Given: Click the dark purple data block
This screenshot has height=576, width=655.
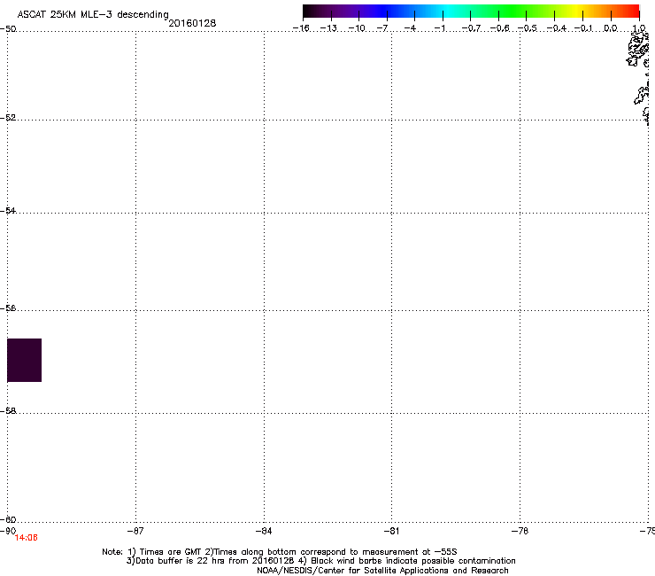Looking at the screenshot, I should 24,360.
